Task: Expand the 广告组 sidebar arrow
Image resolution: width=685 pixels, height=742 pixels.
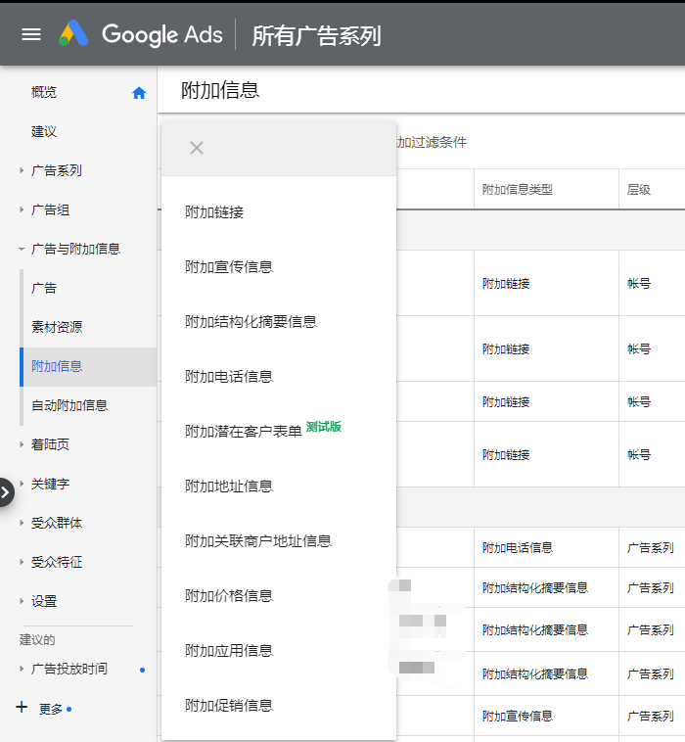Action: click(x=22, y=209)
